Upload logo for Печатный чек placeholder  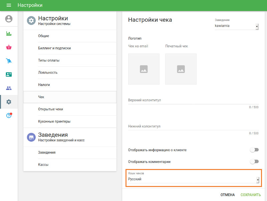click(x=181, y=69)
